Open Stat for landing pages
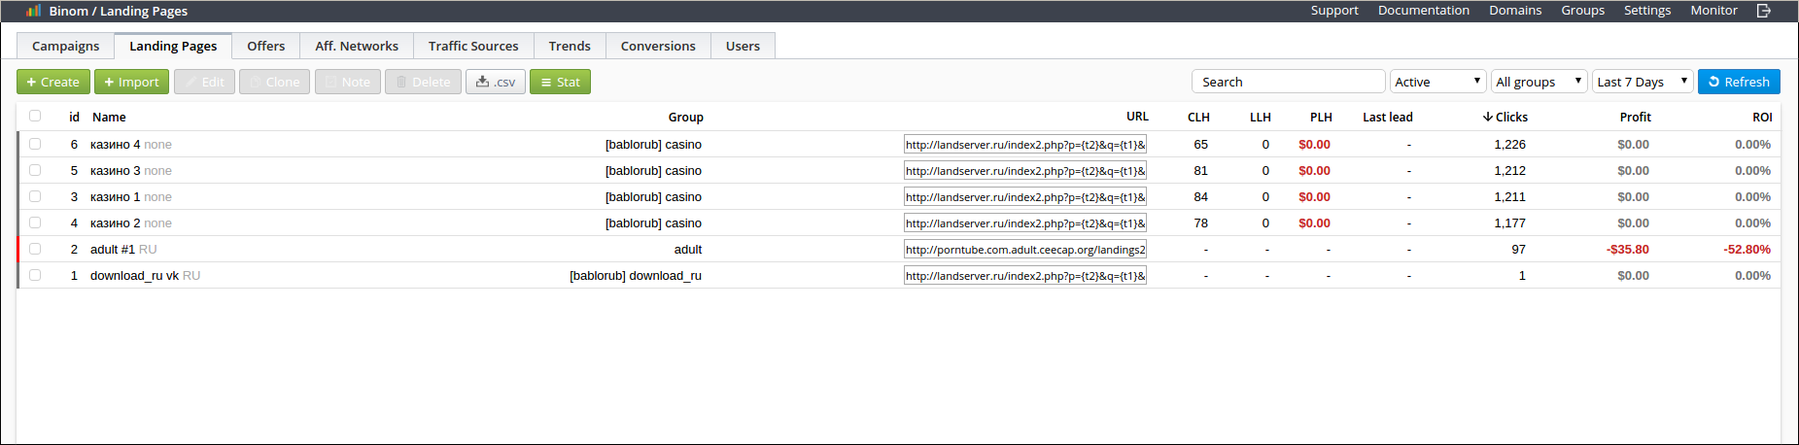 (560, 82)
